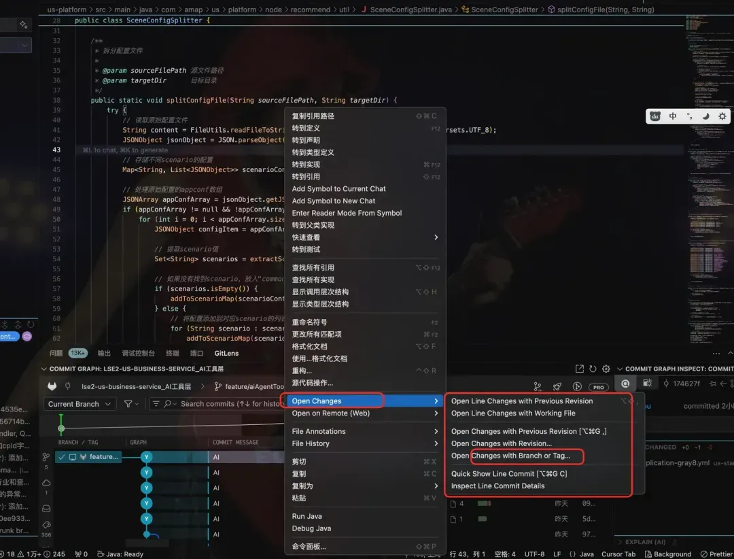Switch to GitLens panel tab
Screen dimensions: 734x559
(x=226, y=353)
